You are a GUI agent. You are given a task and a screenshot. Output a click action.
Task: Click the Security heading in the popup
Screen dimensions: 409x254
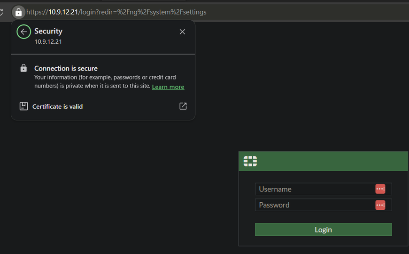tap(48, 31)
